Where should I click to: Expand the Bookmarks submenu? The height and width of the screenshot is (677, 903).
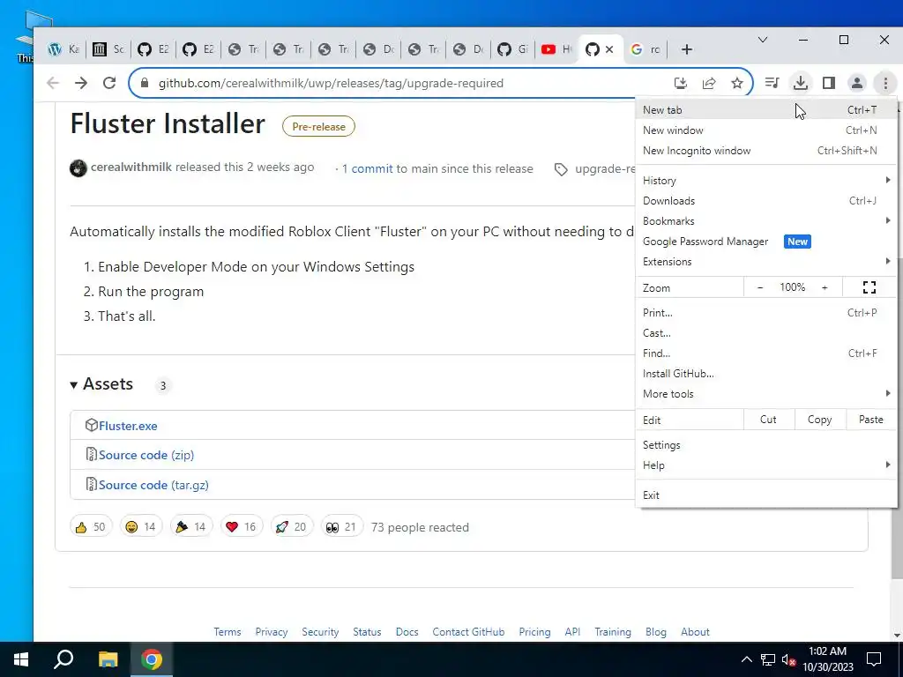pos(766,220)
